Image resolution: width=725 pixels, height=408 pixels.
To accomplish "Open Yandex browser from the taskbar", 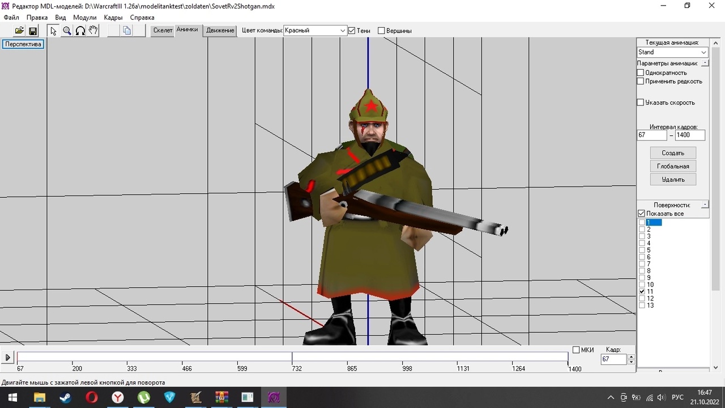I will (x=117, y=397).
